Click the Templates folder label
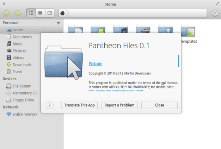Image resolution: width=221 pixels, height=149 pixels. (x=189, y=42)
